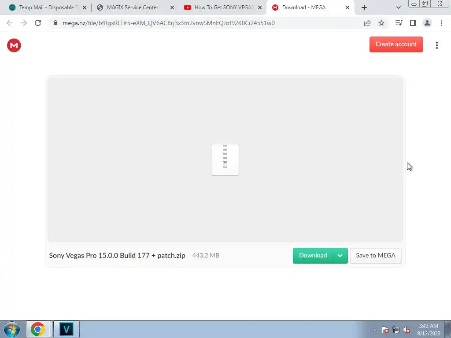Open the Chrome profile icon

427,23
